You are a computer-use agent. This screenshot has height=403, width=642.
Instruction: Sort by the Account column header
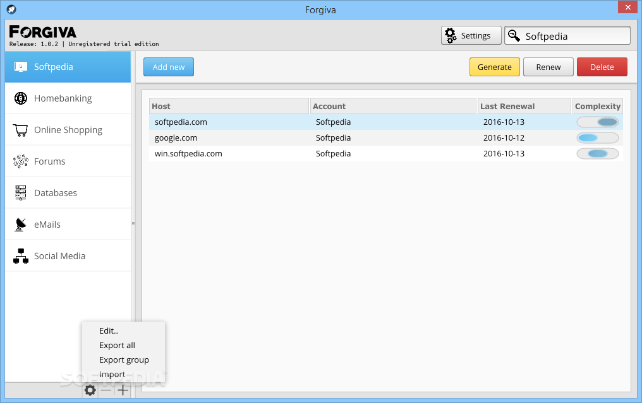pos(394,106)
